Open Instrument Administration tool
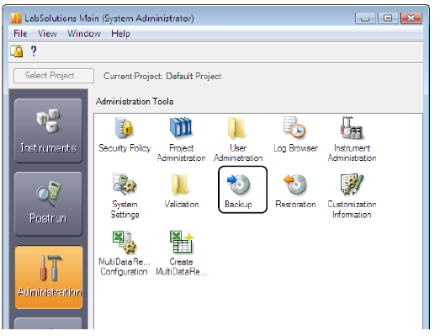The height and width of the screenshot is (336, 440). pos(352,139)
